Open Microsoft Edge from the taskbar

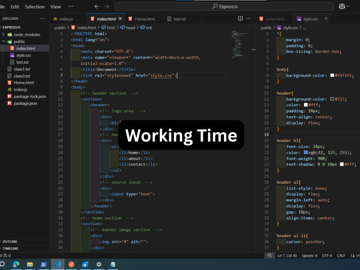pyautogui.click(x=16, y=264)
